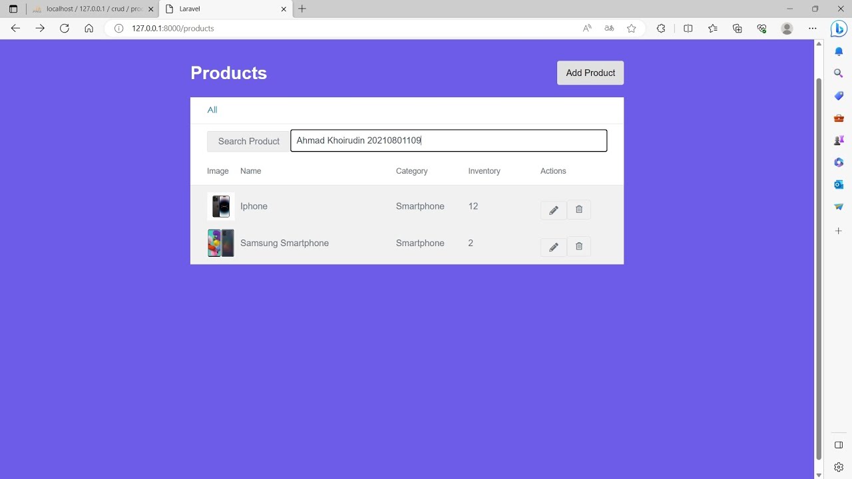The height and width of the screenshot is (479, 852).
Task: Open the Iphone product thumbnail
Action: pyautogui.click(x=221, y=206)
